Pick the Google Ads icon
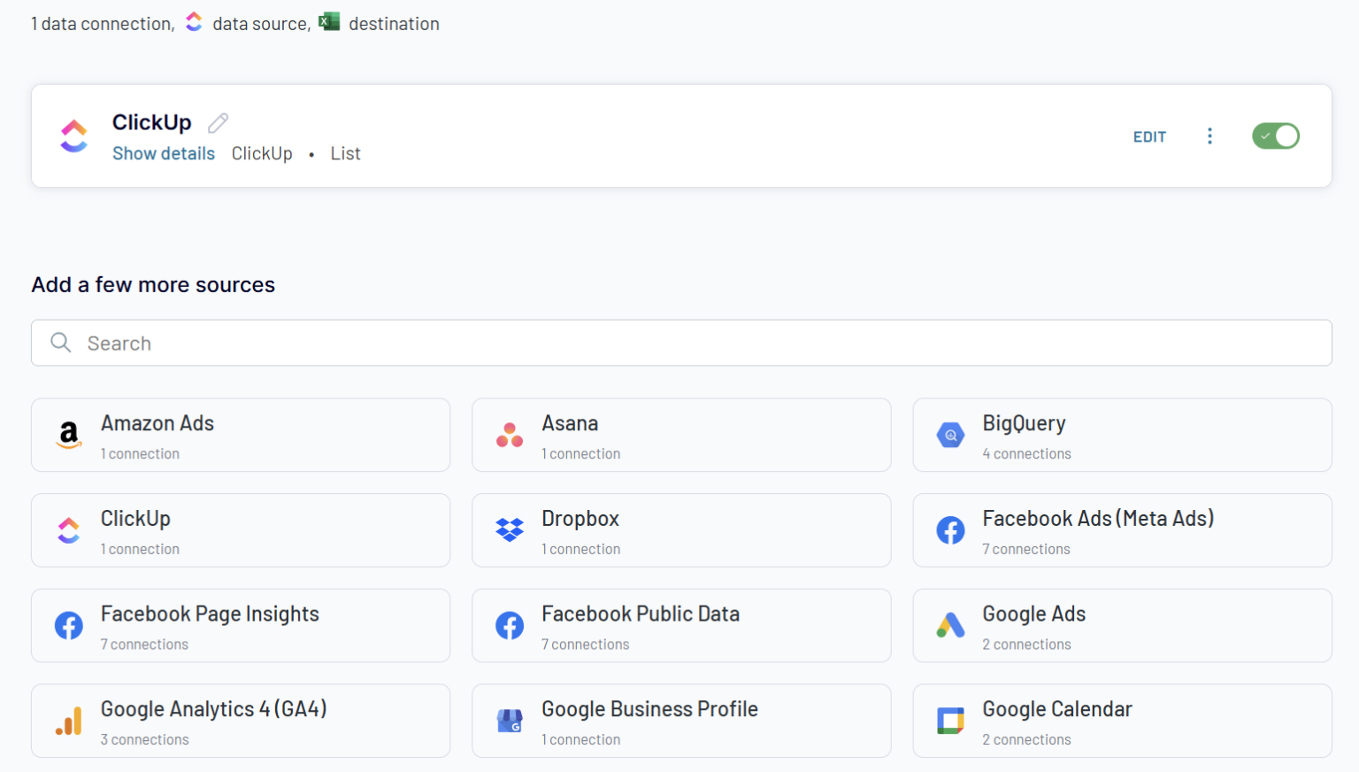The height and width of the screenshot is (772, 1359). tap(950, 626)
